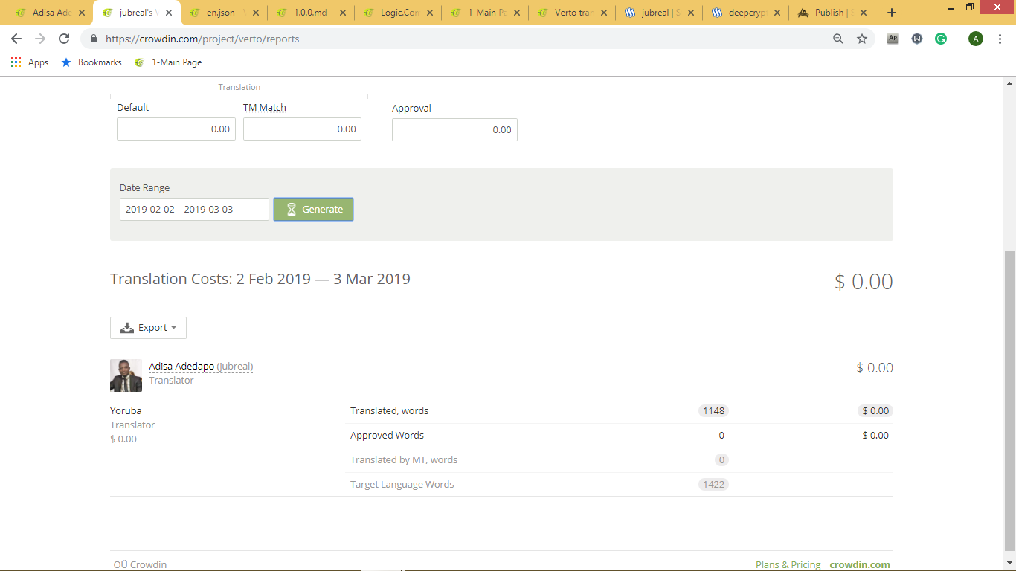The image size is (1016, 571).
Task: Open Adisa Adedapo profile link
Action: pyautogui.click(x=181, y=367)
